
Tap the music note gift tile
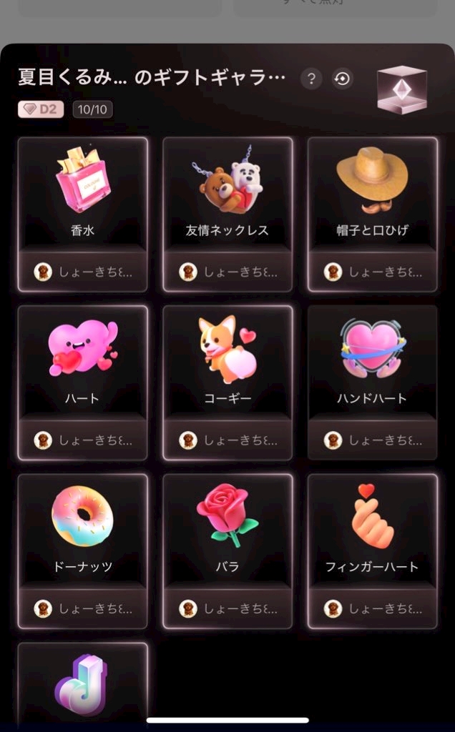[x=83, y=684]
